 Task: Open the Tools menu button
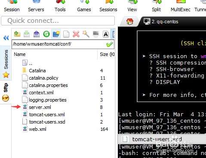pos(60,6)
